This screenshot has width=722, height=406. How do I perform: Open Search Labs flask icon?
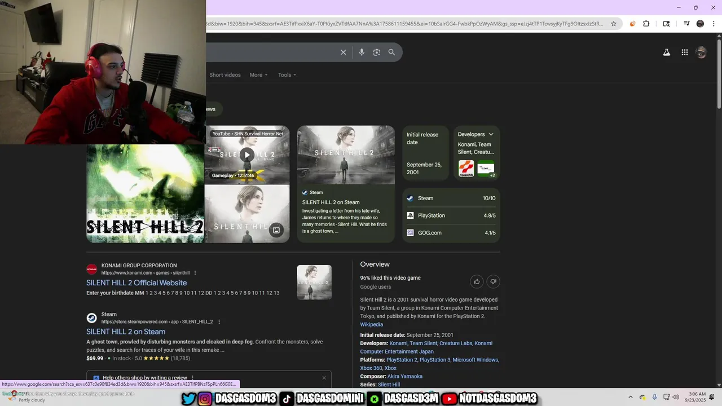coord(667,52)
